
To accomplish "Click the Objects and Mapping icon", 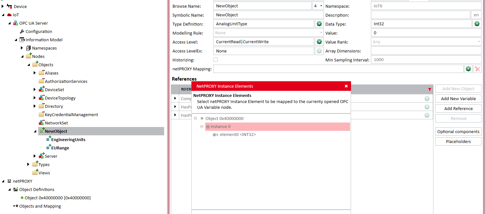I will (x=16, y=206).
